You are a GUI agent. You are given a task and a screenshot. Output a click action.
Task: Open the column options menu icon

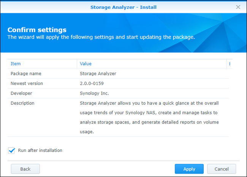point(230,64)
